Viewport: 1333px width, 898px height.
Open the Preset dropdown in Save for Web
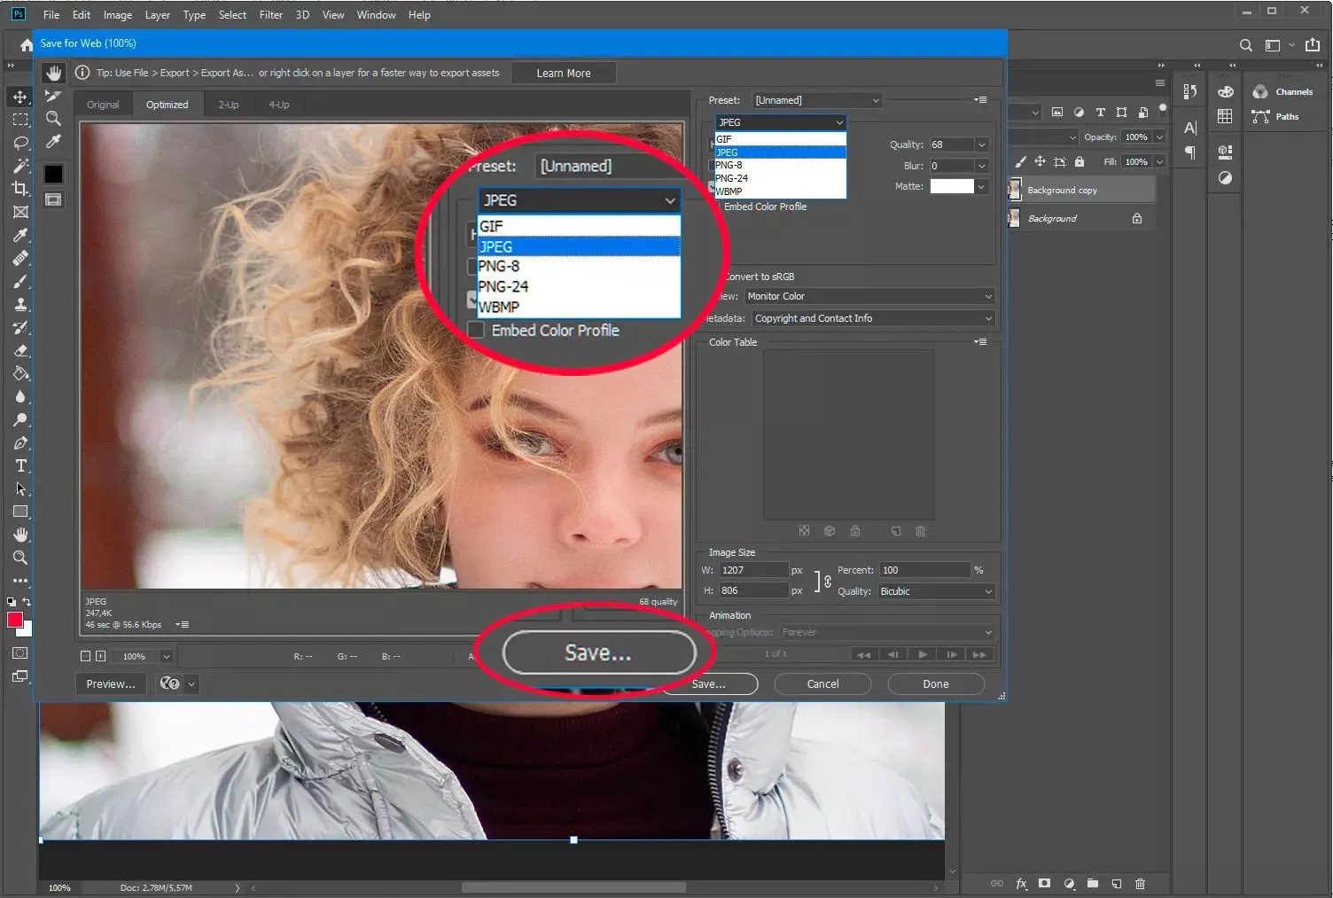[815, 100]
